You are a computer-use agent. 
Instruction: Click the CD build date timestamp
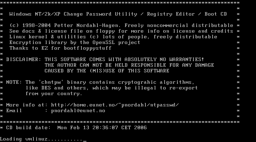point(102,127)
